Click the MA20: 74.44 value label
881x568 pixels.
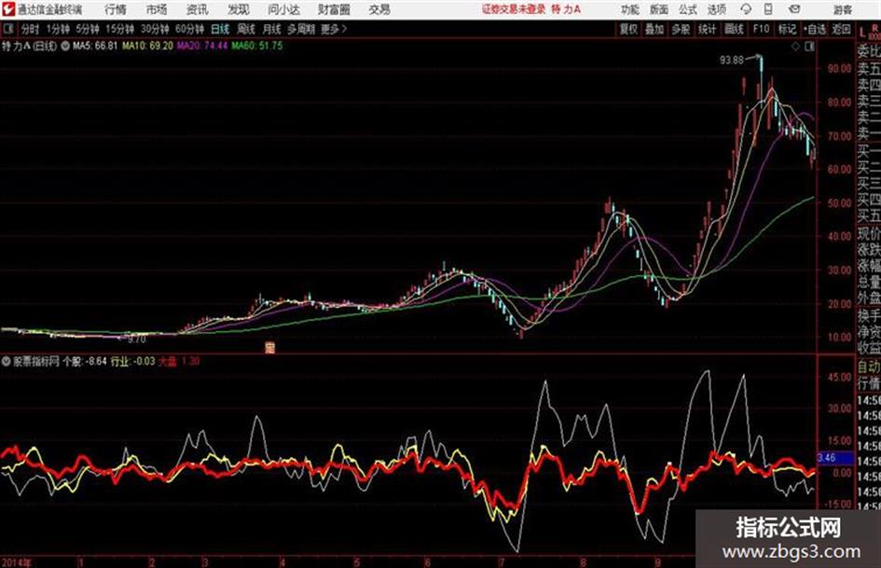click(201, 46)
